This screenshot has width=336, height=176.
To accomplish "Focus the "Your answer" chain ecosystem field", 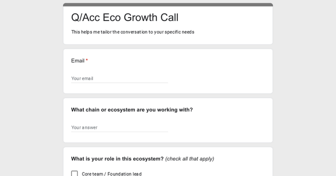I will pyautogui.click(x=120, y=127).
